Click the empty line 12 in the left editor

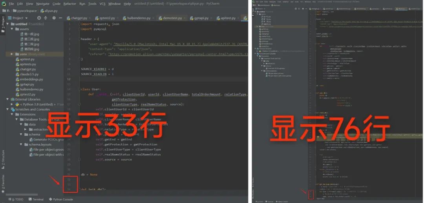[x=164, y=79]
